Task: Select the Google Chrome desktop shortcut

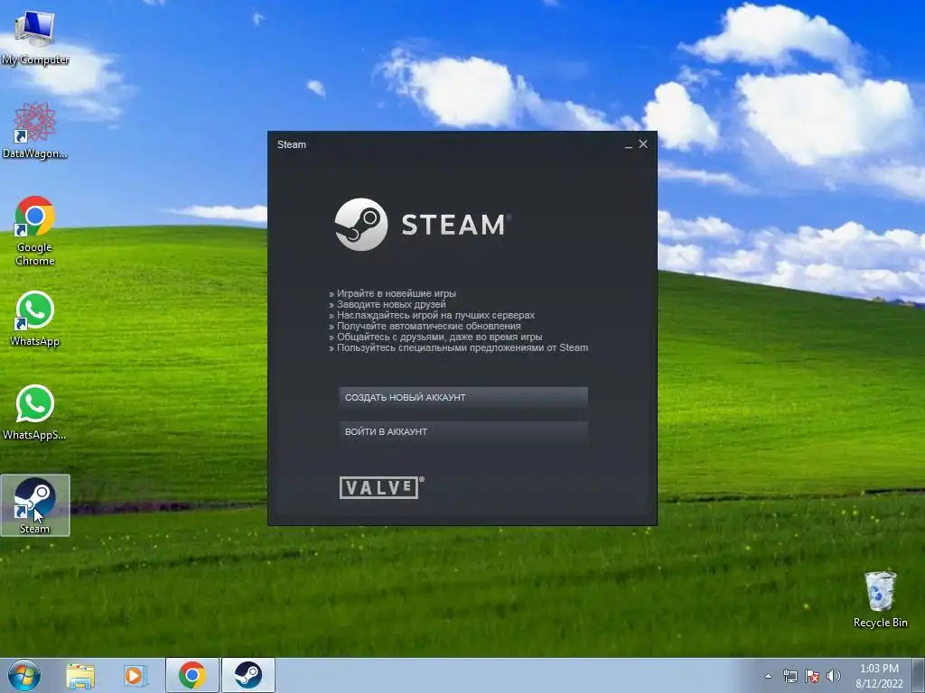Action: [x=35, y=231]
